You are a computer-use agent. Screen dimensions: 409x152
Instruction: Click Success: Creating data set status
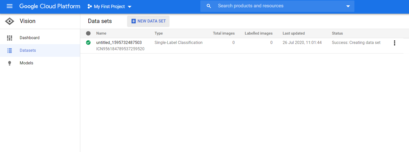tap(356, 43)
